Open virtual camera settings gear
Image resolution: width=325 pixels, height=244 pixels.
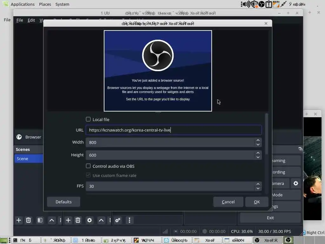pyautogui.click(x=295, y=183)
